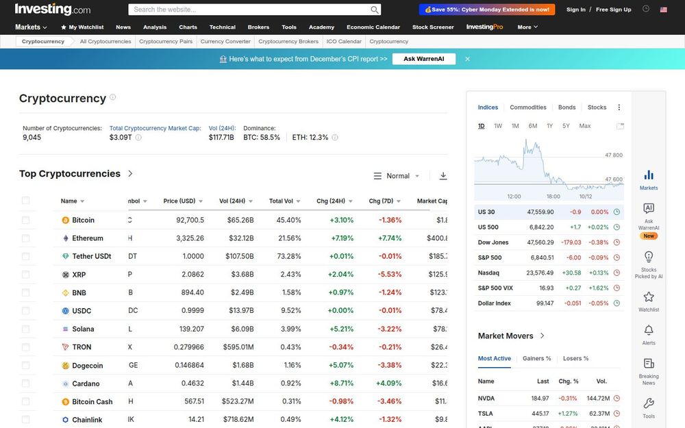Click info icon beside Cryptocurrency heading

tap(113, 97)
